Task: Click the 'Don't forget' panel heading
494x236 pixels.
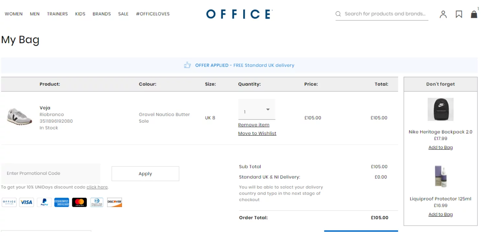Action: coord(441,84)
